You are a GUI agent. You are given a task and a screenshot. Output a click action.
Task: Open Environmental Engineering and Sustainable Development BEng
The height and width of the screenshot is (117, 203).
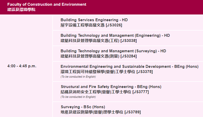(130, 67)
